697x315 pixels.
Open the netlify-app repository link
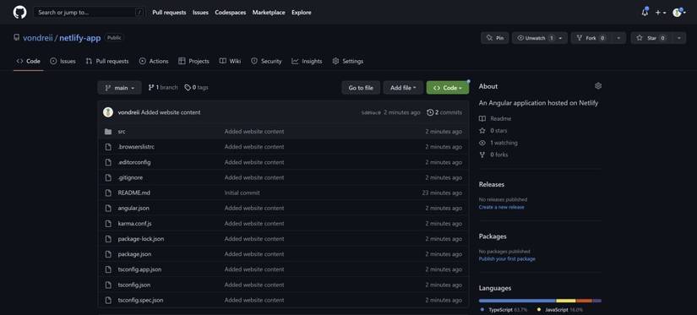(x=80, y=38)
